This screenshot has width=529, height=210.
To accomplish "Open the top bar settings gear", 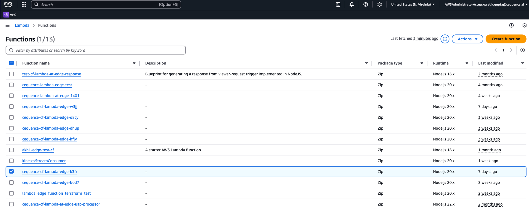I will [x=380, y=4].
